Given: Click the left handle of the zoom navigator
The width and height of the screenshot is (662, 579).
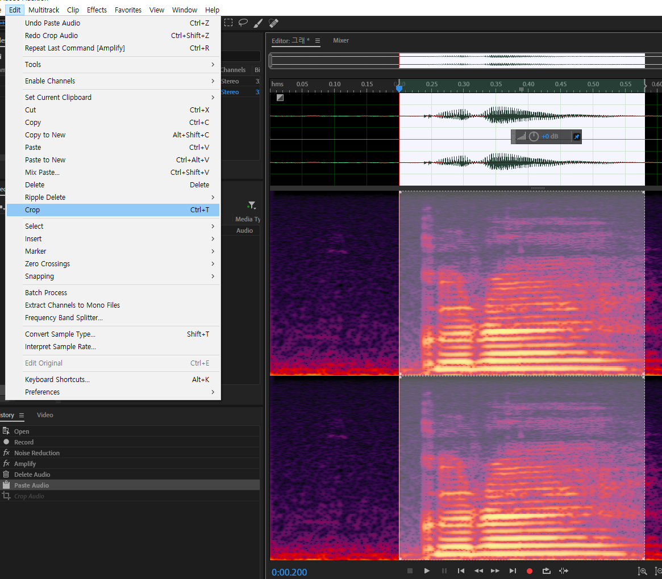Looking at the screenshot, I should coord(270,61).
